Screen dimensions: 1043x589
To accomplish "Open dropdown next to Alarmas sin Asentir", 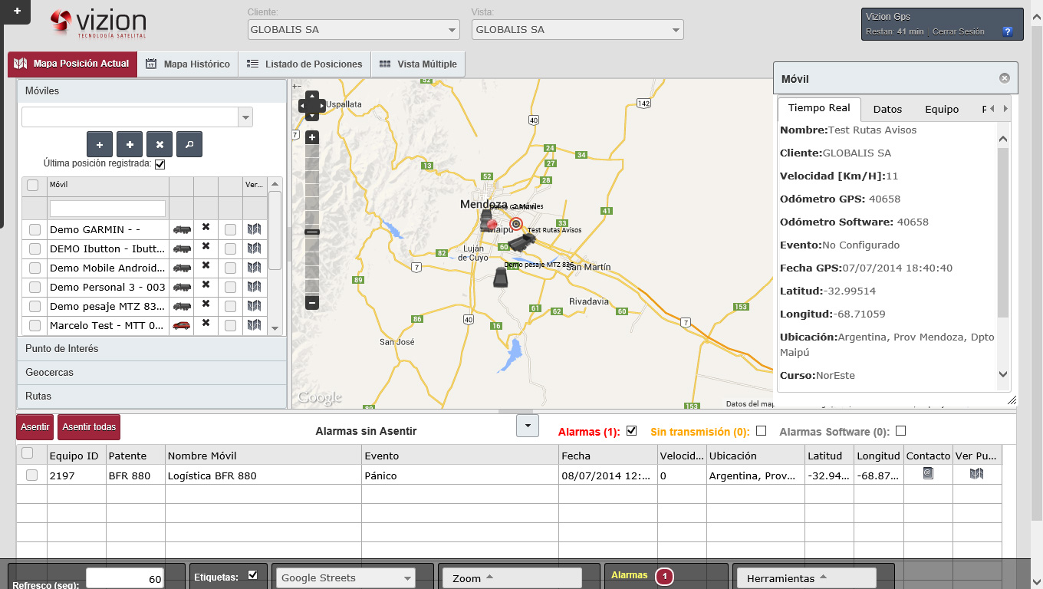I will point(528,426).
